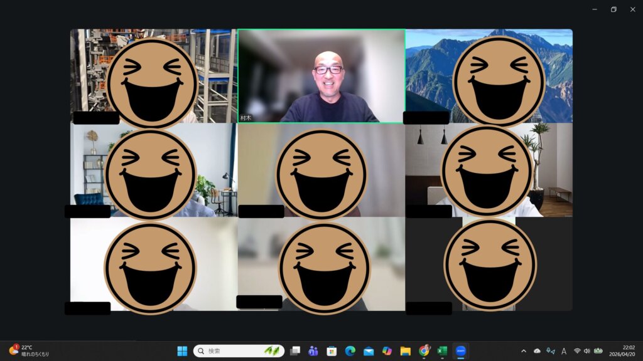Switch to Google Chrome in the taskbar
Viewport: 643px width, 361px height.
(x=424, y=351)
